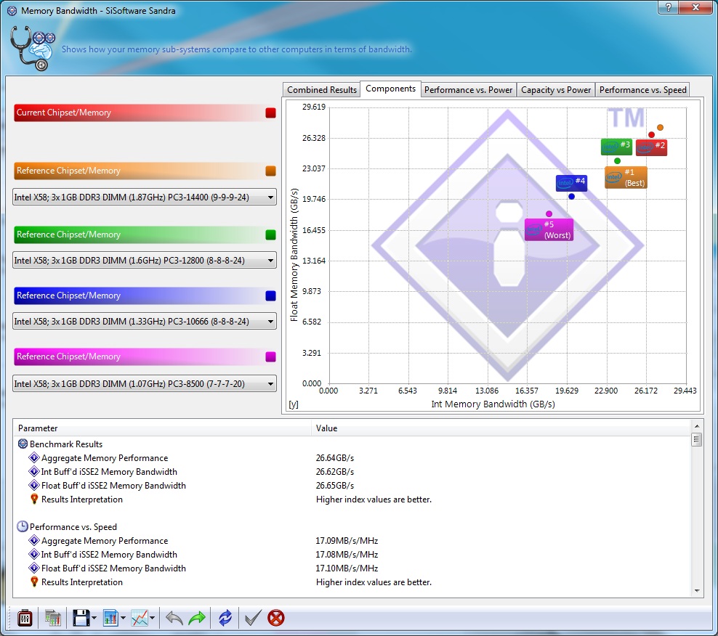The image size is (718, 636).
Task: Click the green forward arrow icon
Action: point(198,618)
